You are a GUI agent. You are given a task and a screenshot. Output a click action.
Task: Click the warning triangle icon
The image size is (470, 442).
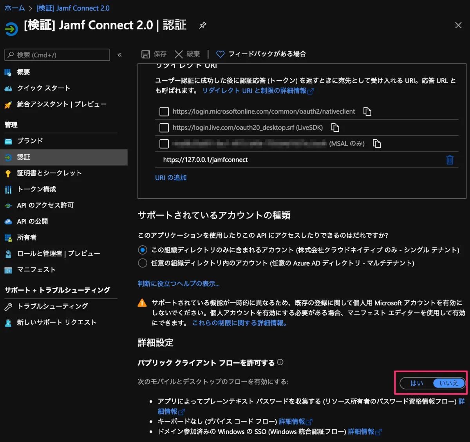[142, 303]
